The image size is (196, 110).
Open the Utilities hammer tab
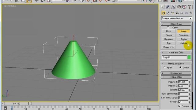[x=190, y=7]
